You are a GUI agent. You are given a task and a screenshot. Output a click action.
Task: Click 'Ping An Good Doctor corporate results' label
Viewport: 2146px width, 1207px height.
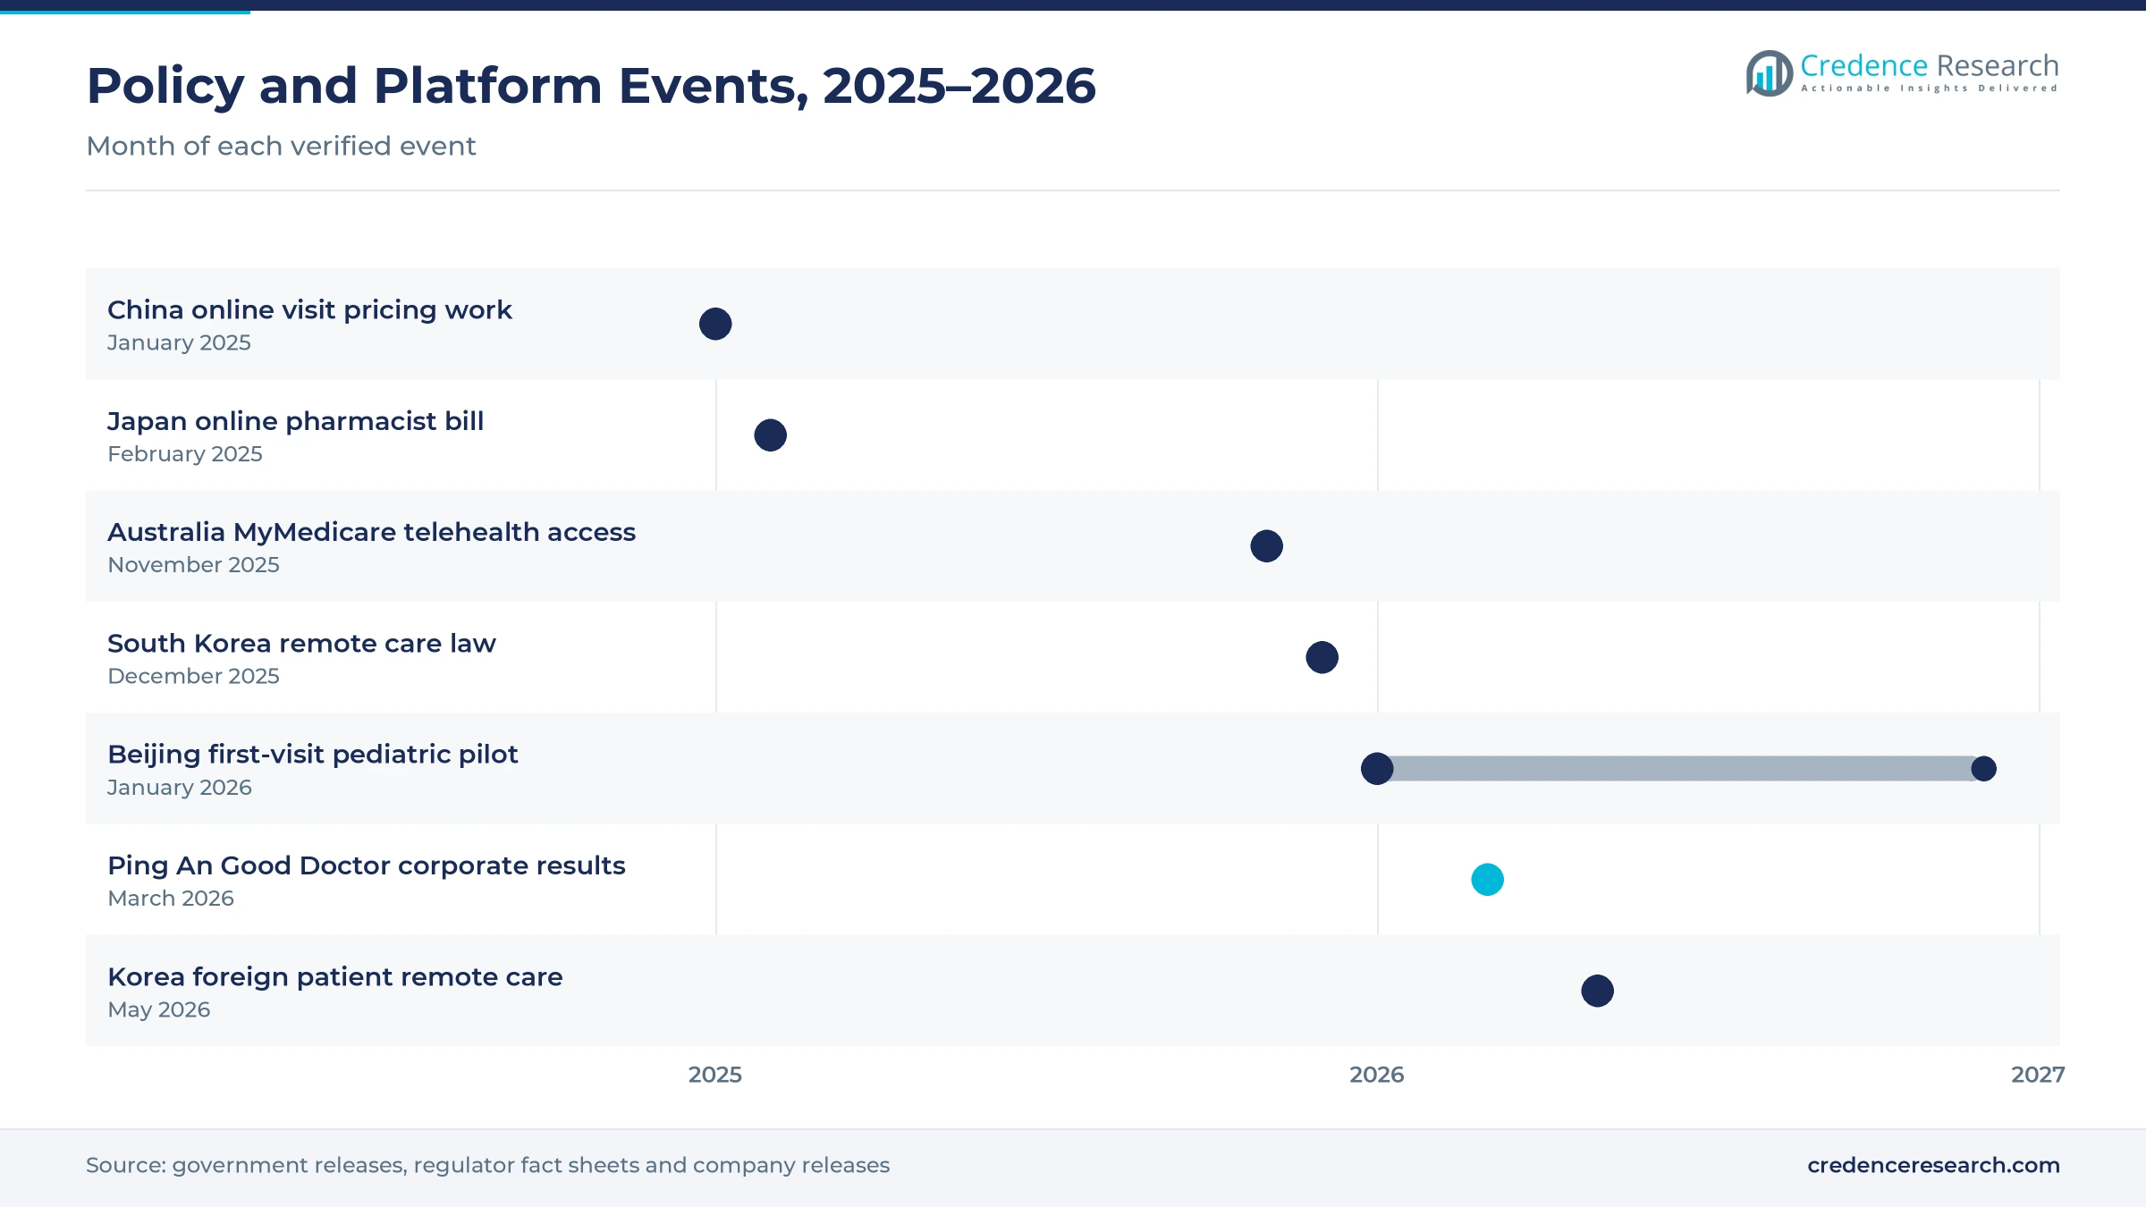(366, 865)
